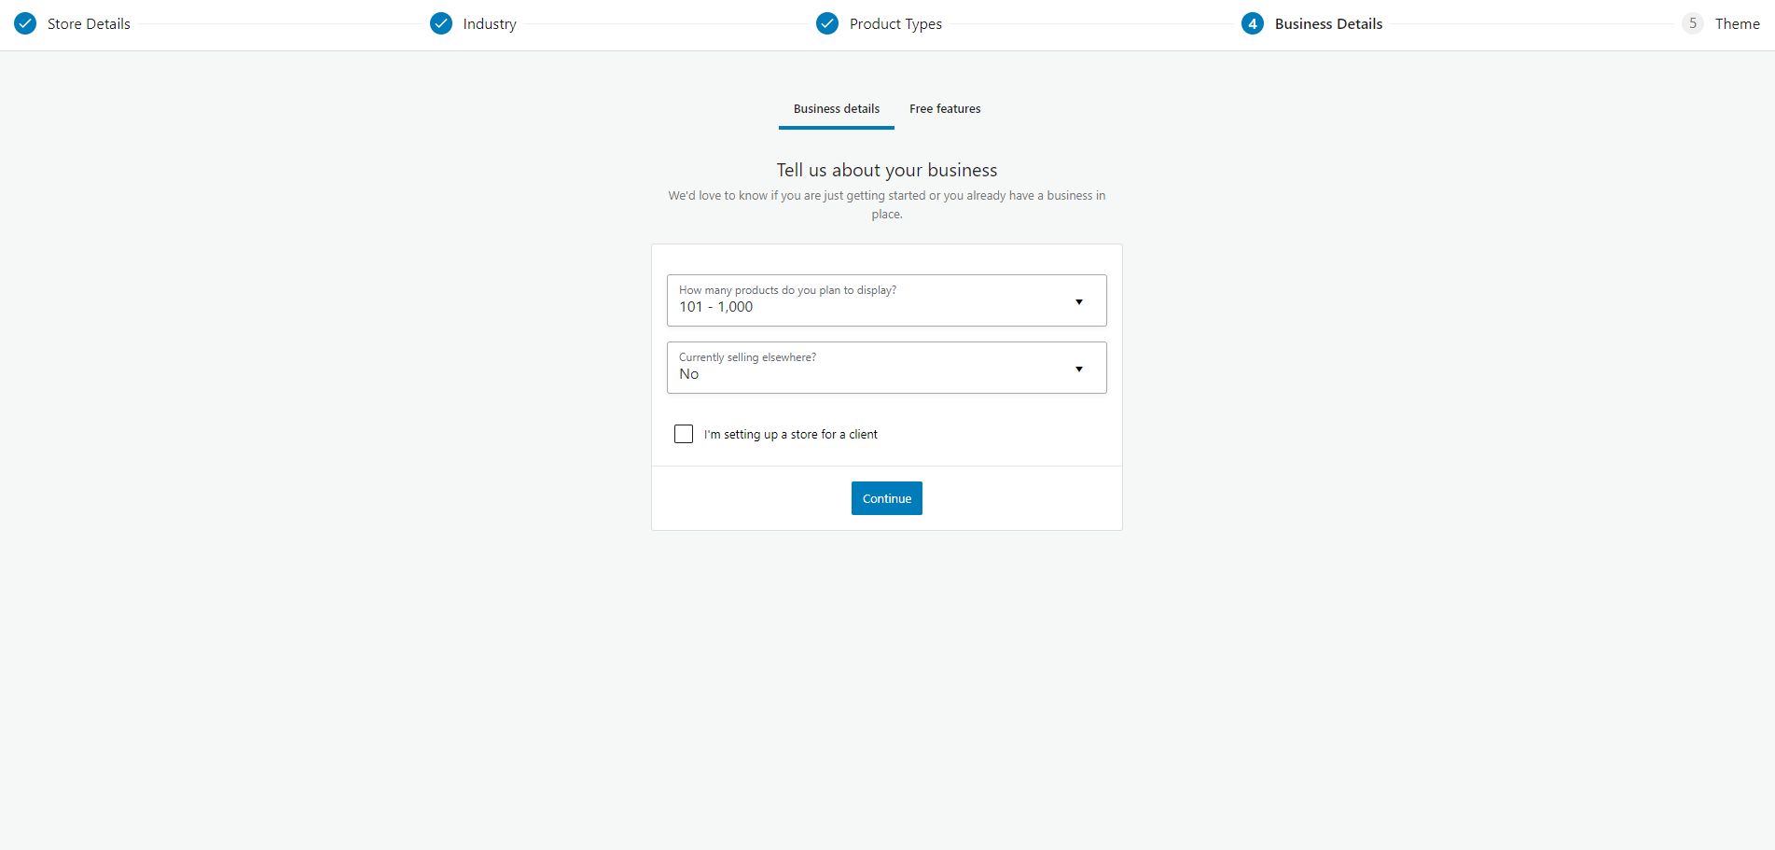Click the step 5 Theme number icon
Image resolution: width=1775 pixels, height=850 pixels.
(x=1693, y=23)
